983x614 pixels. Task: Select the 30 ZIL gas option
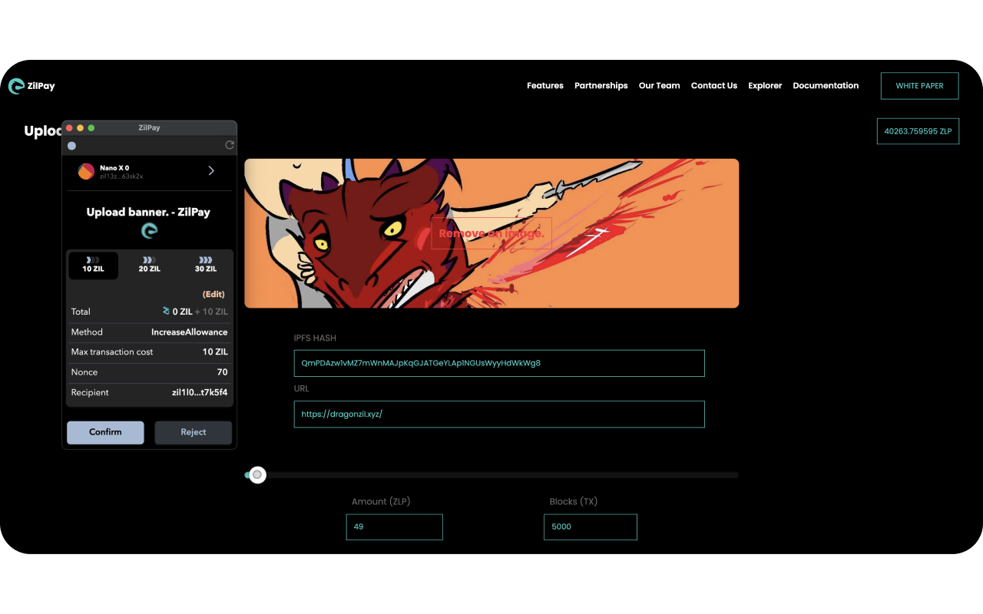pyautogui.click(x=205, y=265)
